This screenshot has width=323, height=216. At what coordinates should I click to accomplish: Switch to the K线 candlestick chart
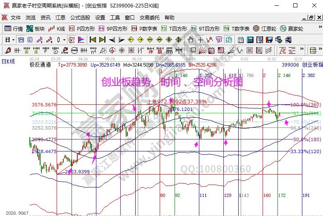click(57, 29)
